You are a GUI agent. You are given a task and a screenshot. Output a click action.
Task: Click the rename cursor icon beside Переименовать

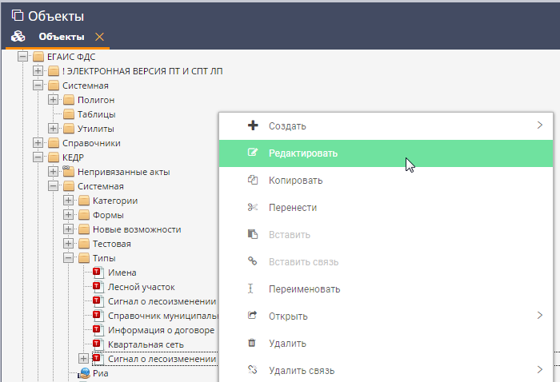(253, 288)
